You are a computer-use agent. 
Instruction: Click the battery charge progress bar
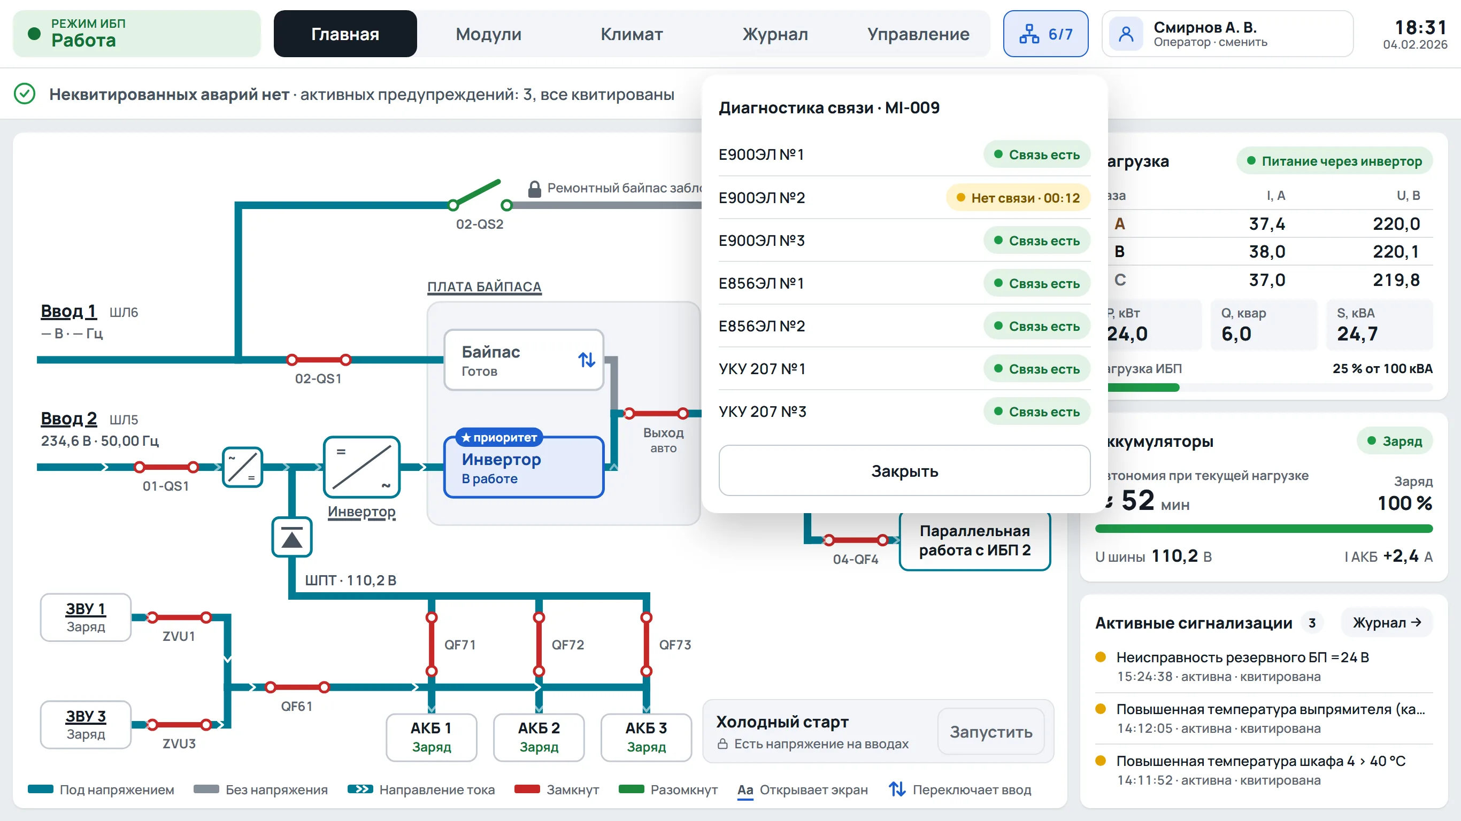click(1264, 529)
